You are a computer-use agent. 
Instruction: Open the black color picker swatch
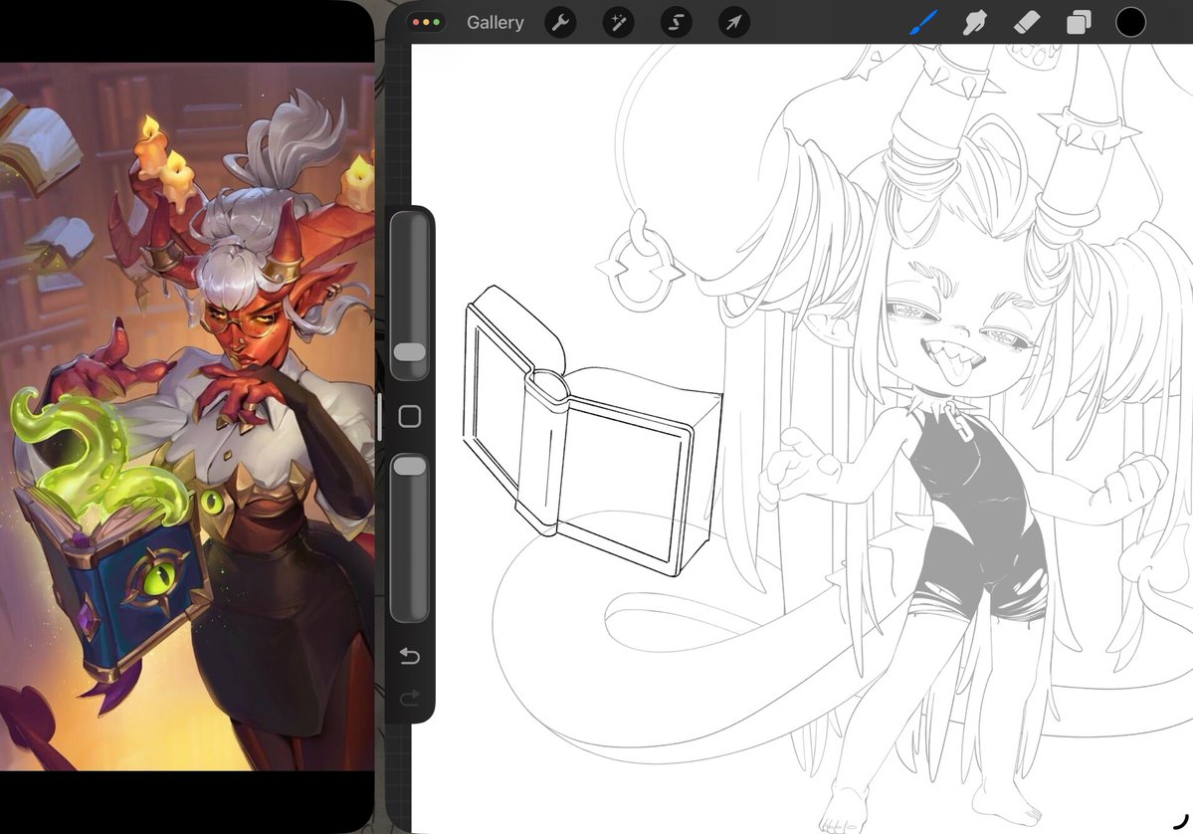coord(1130,22)
